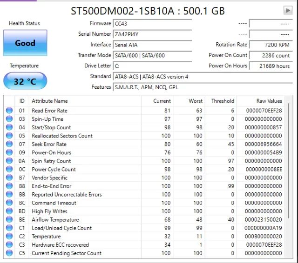298x263 pixels.
Task: Select the Vendor Specific attribute name
Action: (49, 178)
